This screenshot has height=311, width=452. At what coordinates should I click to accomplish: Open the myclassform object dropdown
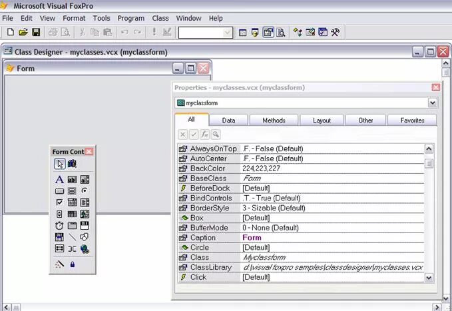click(433, 103)
